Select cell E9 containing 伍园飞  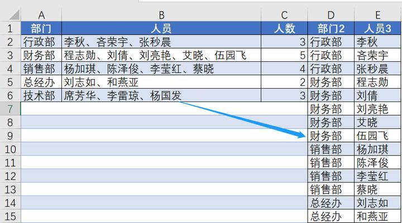tap(378, 135)
